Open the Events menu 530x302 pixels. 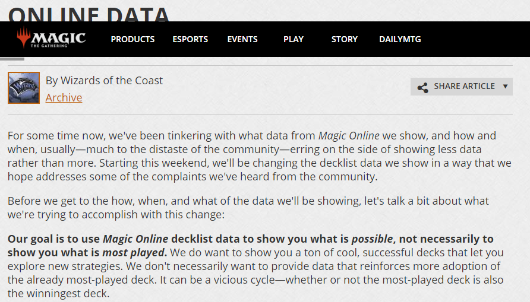(242, 39)
